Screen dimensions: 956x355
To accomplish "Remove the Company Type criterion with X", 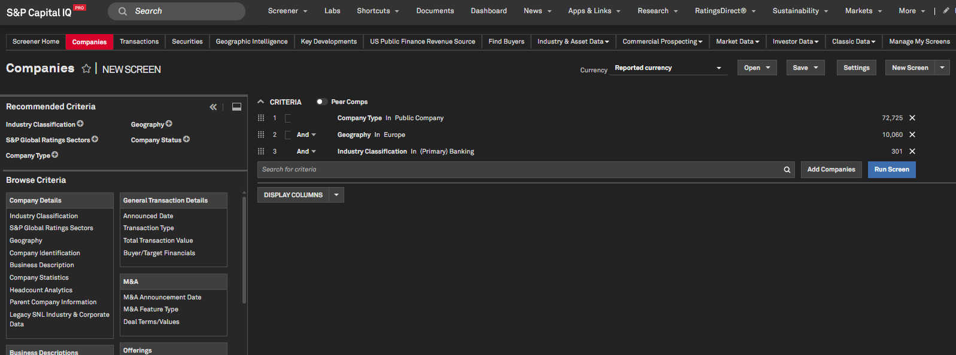I will pos(912,118).
